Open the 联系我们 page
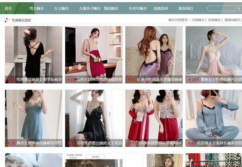242x167 pixels. [x=185, y=8]
